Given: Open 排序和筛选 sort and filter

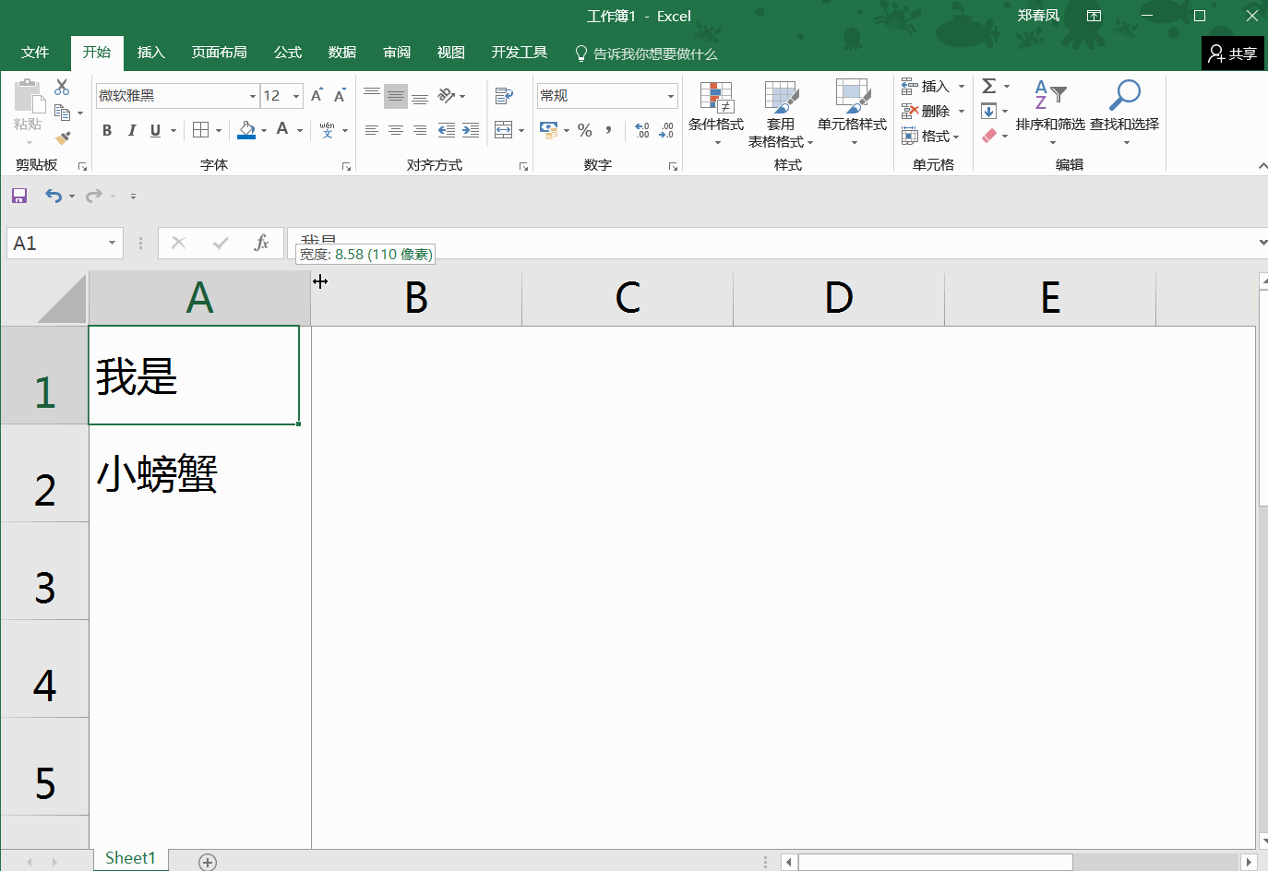Looking at the screenshot, I should pyautogui.click(x=1050, y=113).
